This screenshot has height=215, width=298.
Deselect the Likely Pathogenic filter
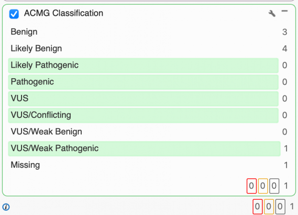click(143, 65)
